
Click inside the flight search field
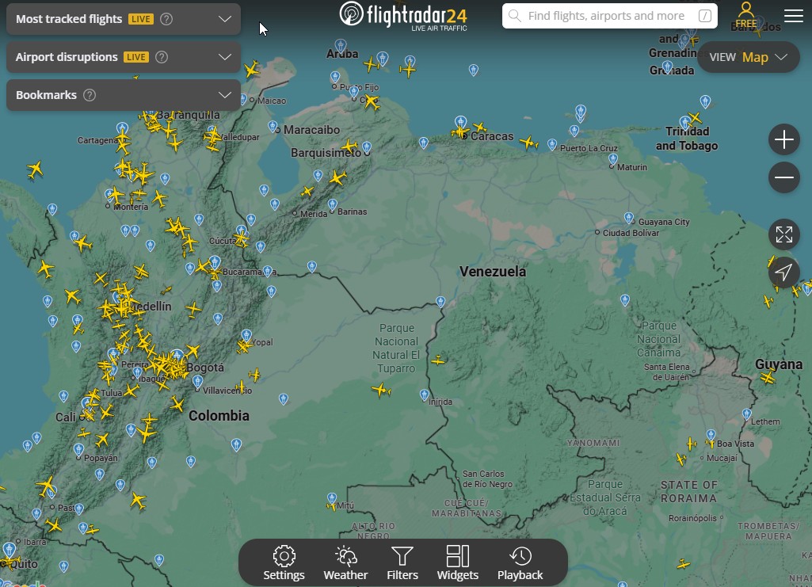602,15
